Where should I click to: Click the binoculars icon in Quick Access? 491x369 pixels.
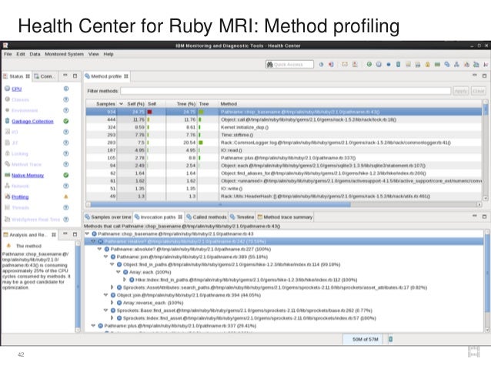269,64
